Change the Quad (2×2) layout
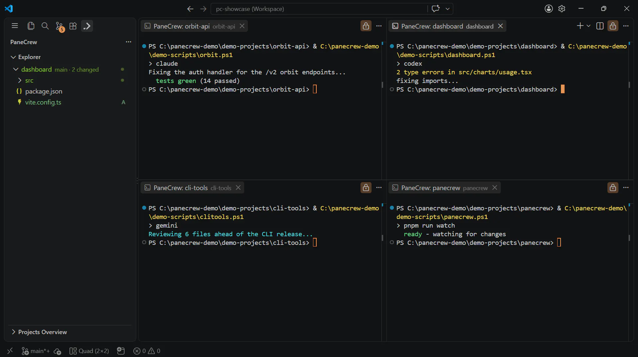 pyautogui.click(x=89, y=351)
